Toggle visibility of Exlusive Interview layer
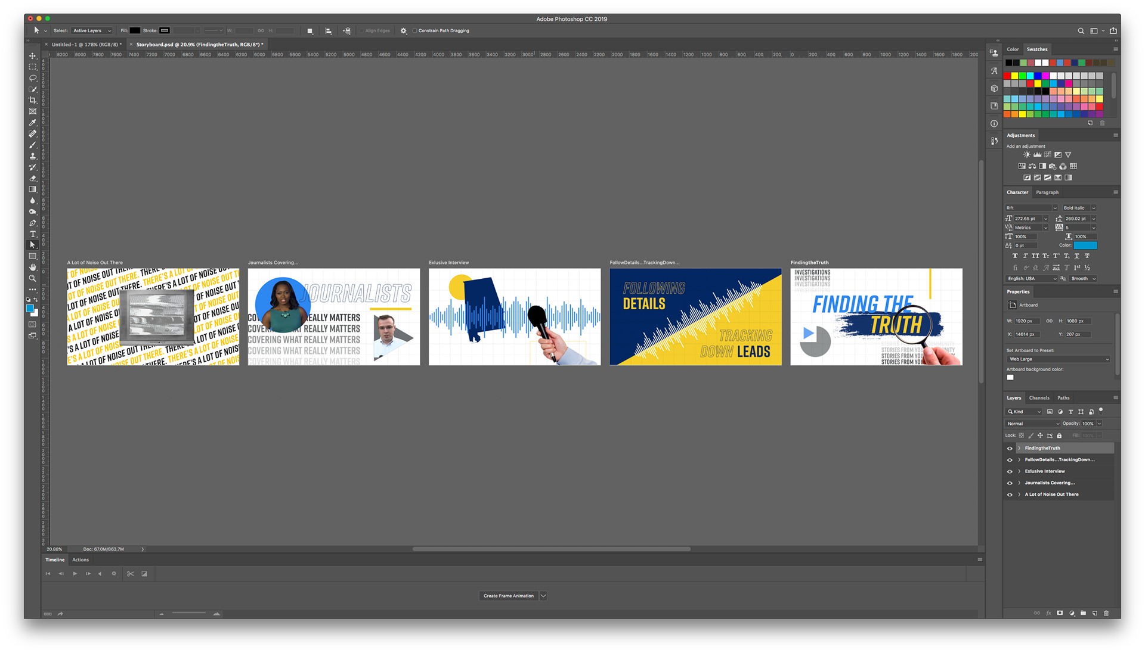This screenshot has height=653, width=1145. 1010,471
